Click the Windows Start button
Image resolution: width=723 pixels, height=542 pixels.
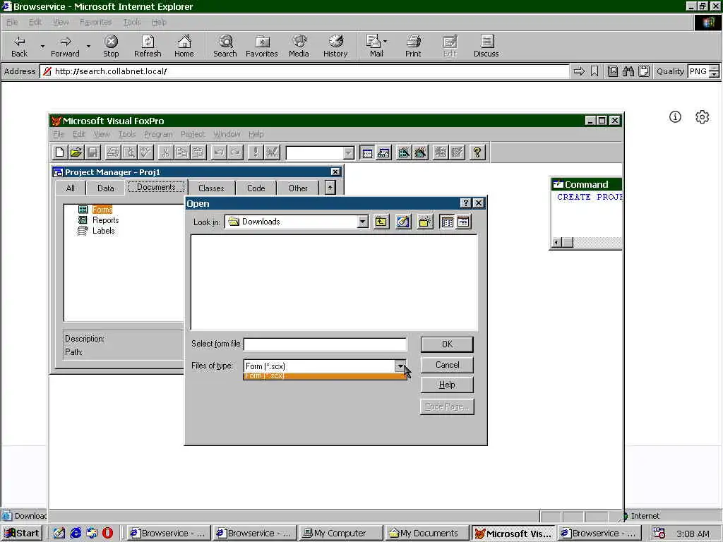(22, 533)
